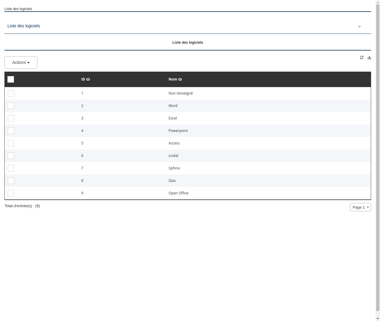This screenshot has height=321, width=380.
Task: Open the Excel entry in the table
Action: coord(172,118)
